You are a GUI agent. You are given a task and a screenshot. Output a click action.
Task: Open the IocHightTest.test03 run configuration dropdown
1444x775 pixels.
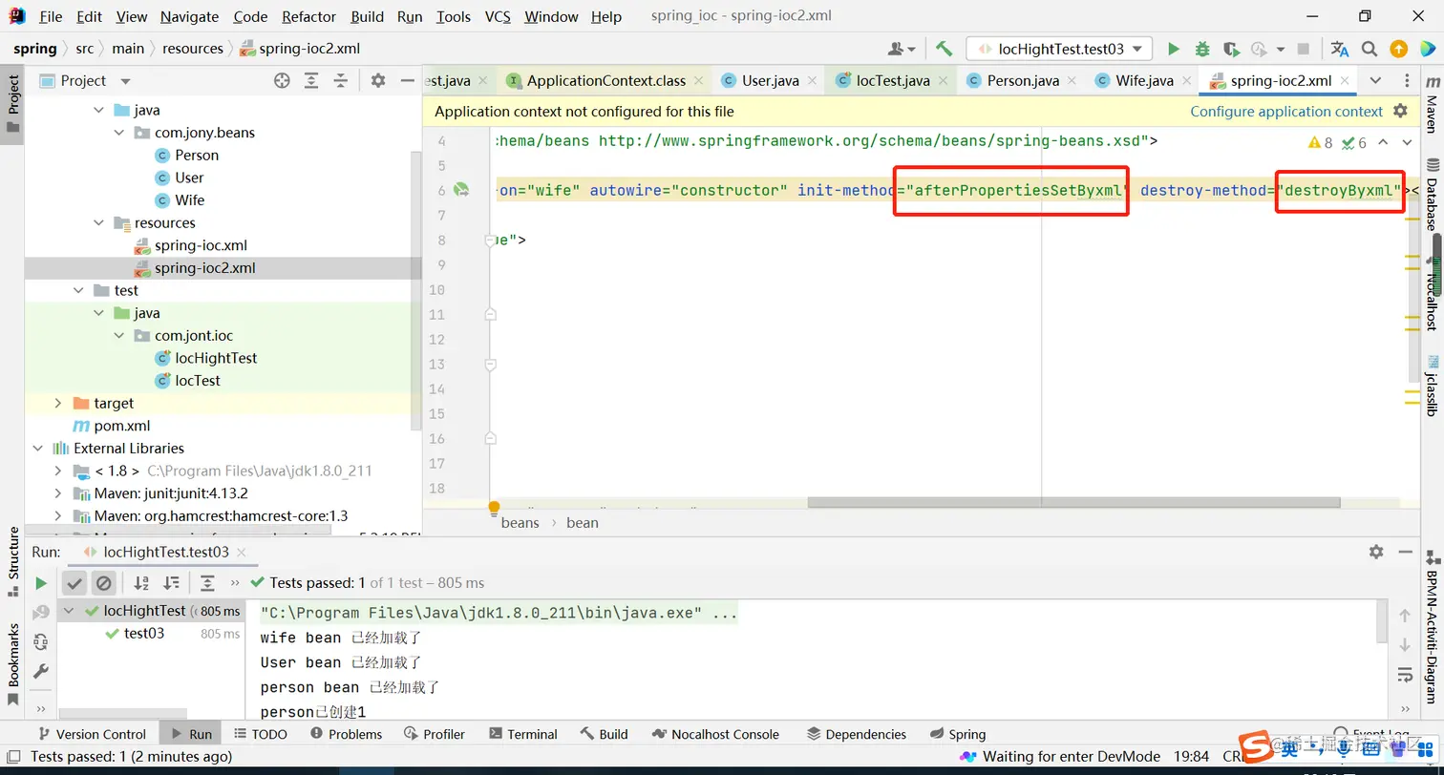pos(1059,49)
